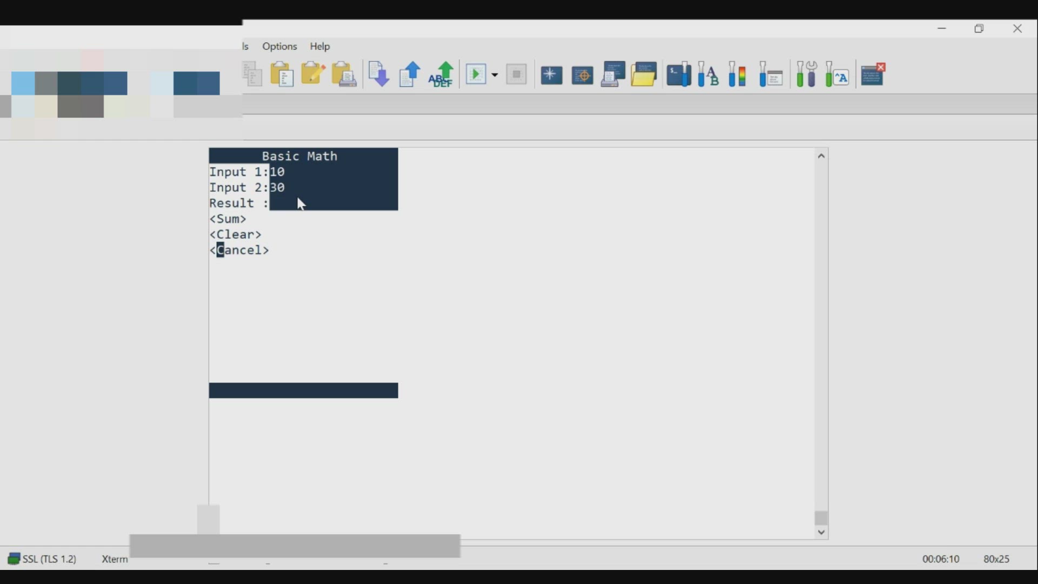Click the dark star screen icon
This screenshot has height=584, width=1038.
tap(551, 75)
